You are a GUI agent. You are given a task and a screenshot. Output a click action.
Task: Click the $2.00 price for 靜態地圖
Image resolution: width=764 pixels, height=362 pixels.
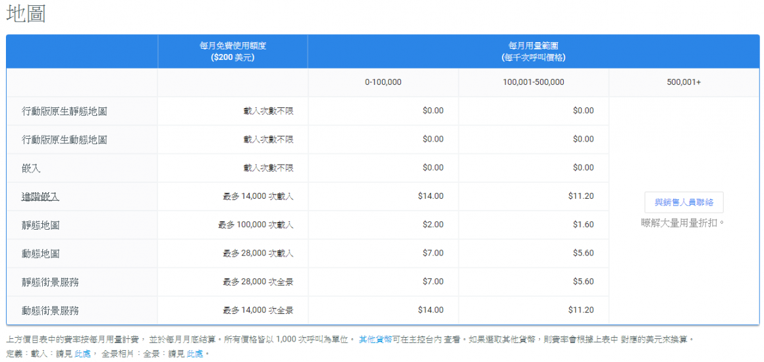point(433,225)
